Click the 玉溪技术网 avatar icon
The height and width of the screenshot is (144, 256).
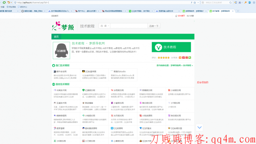[x=55, y=103]
